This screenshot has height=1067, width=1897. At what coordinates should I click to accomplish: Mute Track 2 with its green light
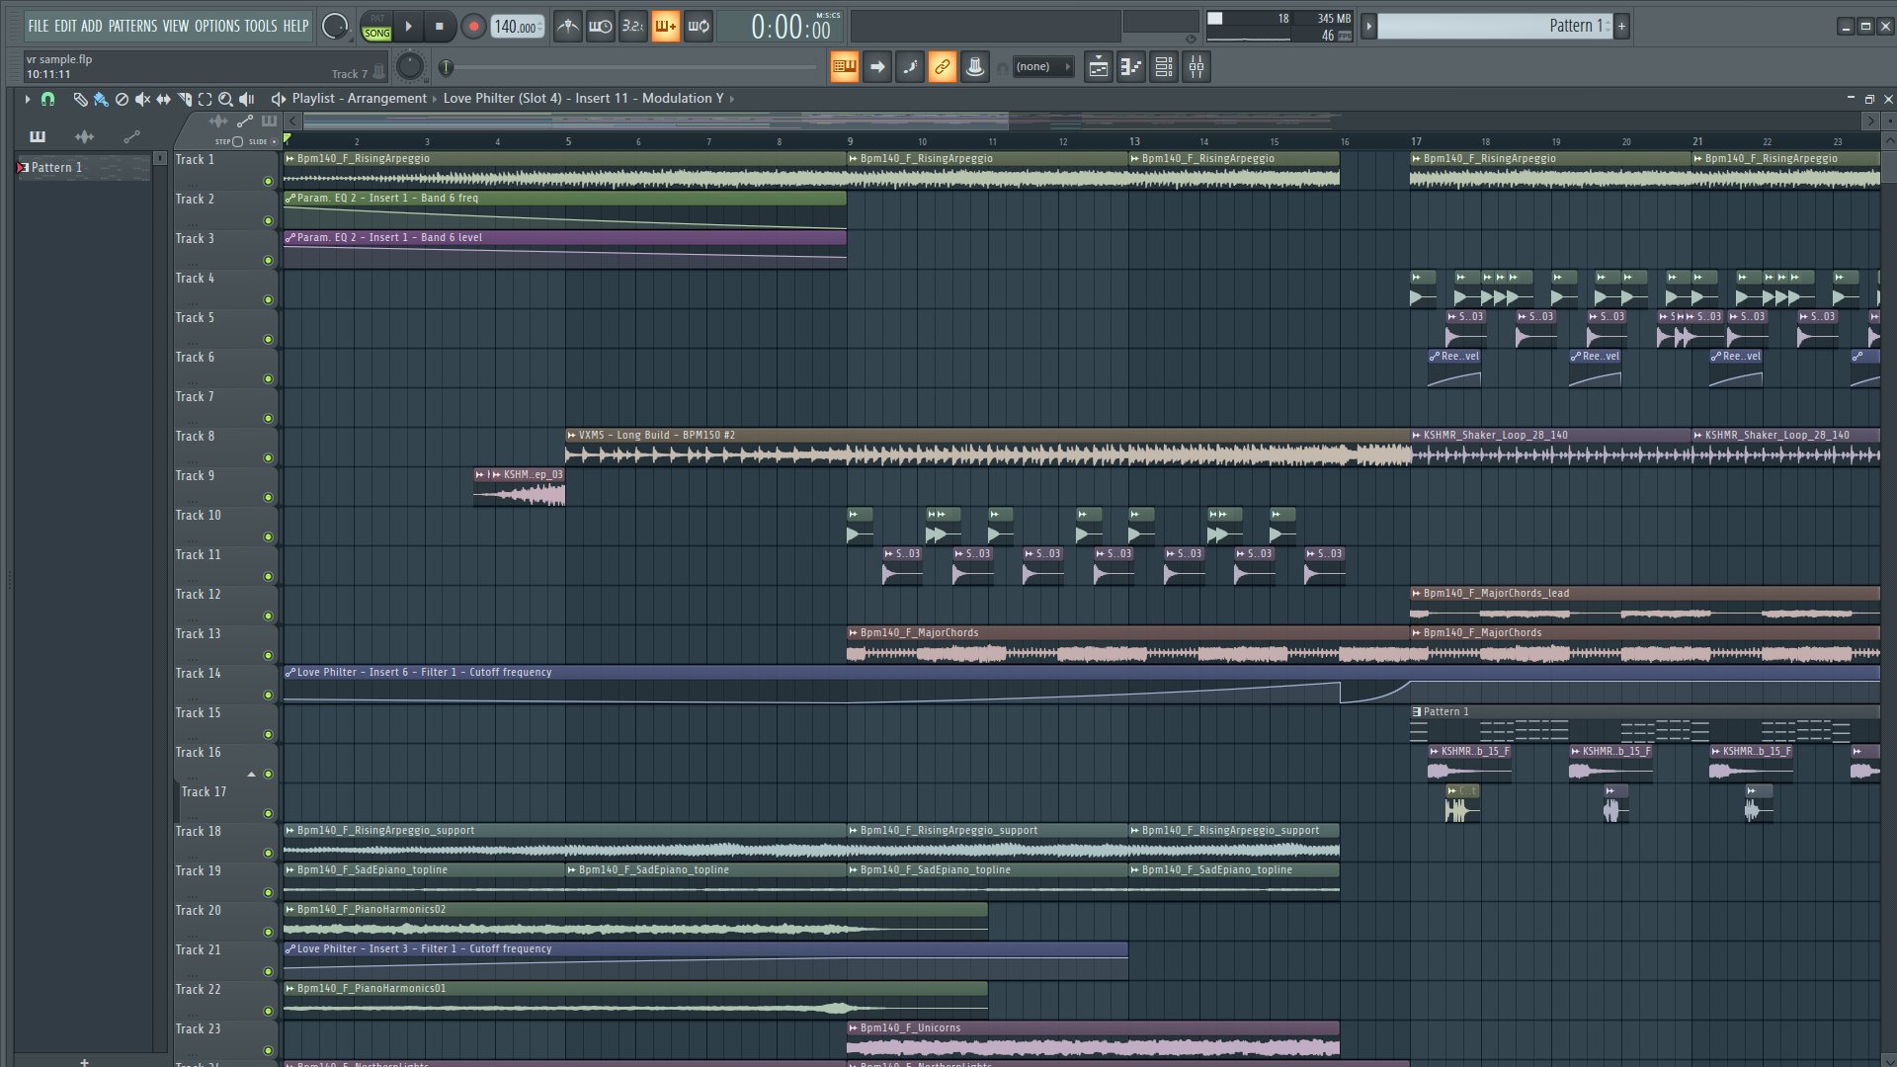[x=268, y=221]
